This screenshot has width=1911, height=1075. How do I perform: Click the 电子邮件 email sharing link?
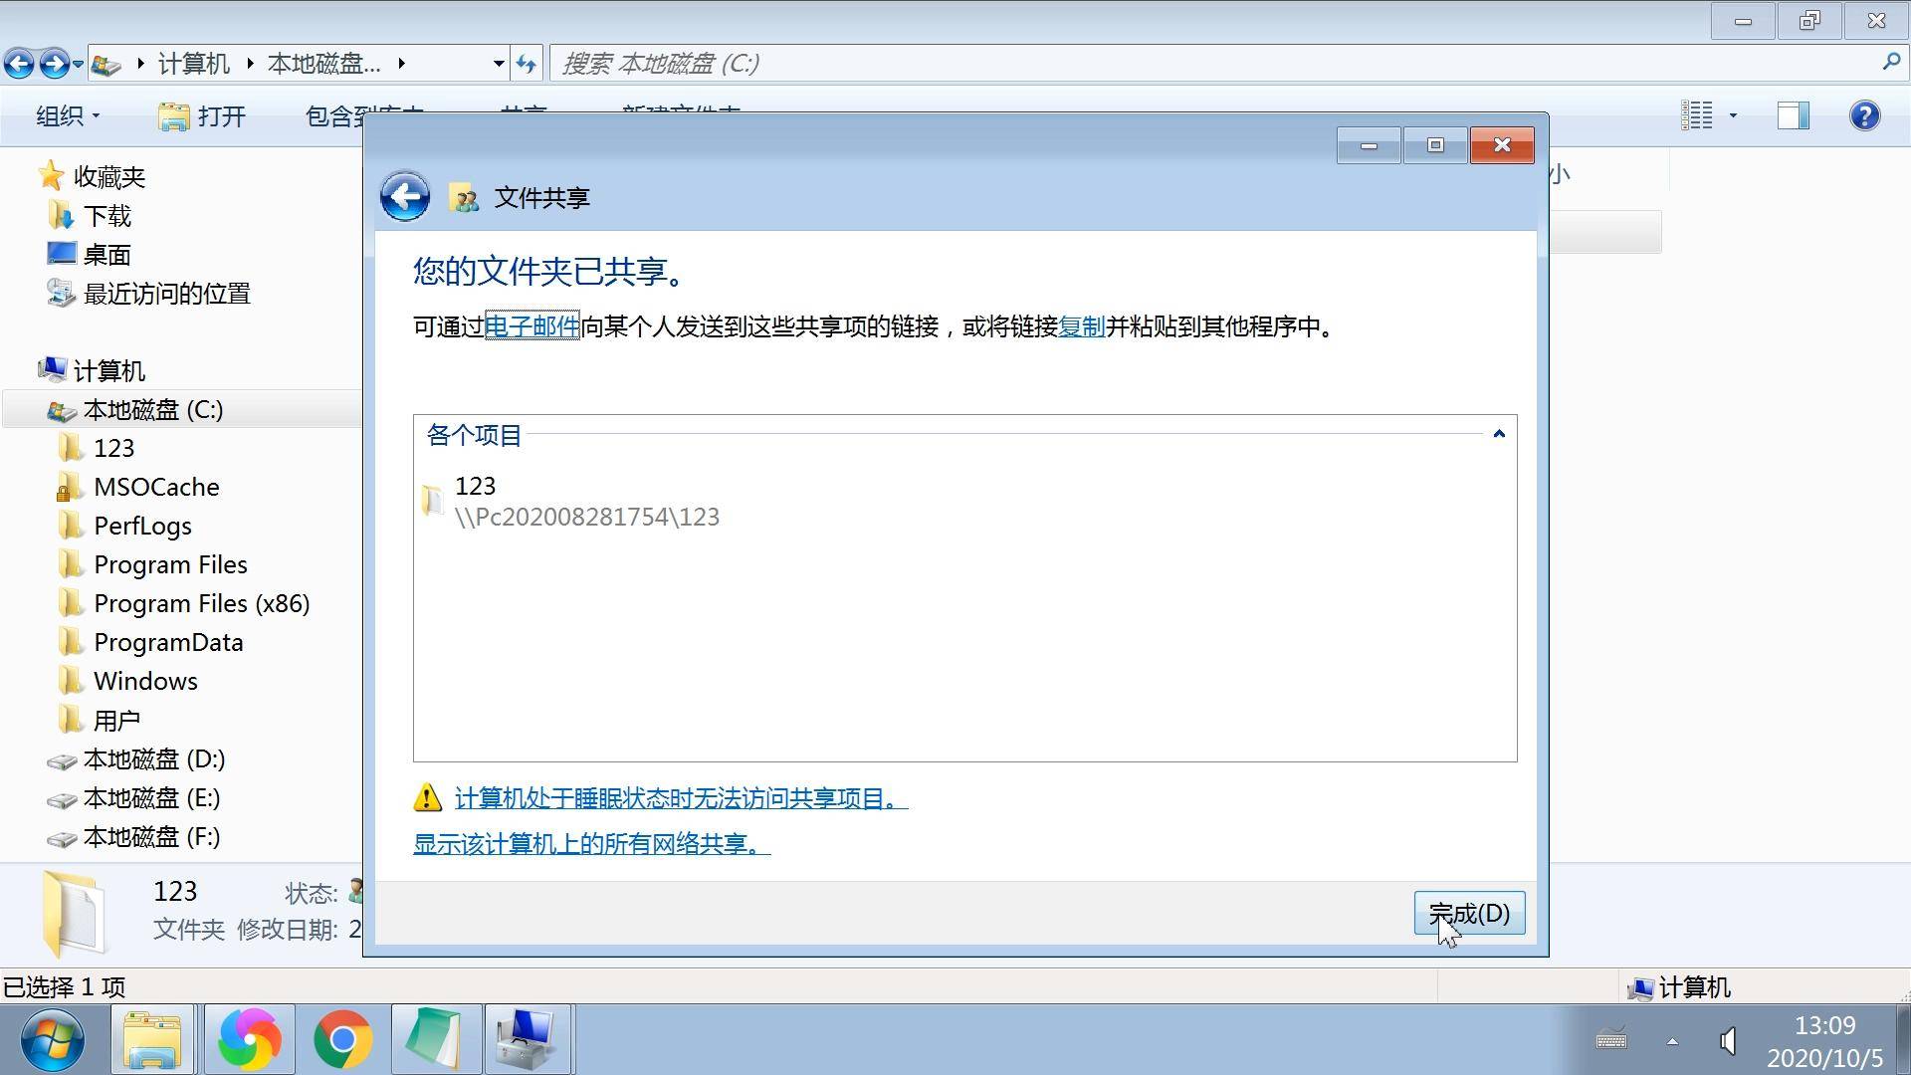531,326
